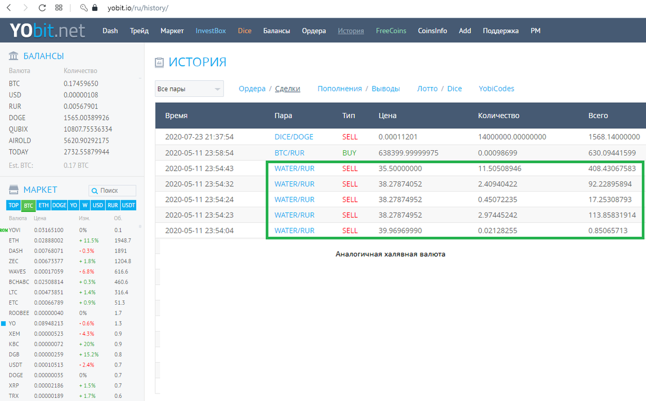The width and height of the screenshot is (646, 401).
Task: Open the BTC/RUR pair link
Action: [290, 153]
